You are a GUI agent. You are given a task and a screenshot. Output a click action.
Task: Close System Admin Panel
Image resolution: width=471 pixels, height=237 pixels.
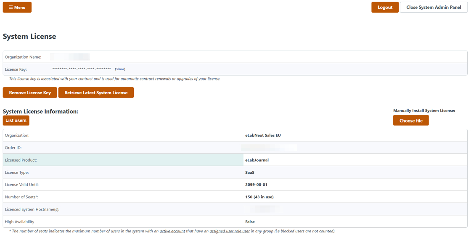[x=433, y=7]
